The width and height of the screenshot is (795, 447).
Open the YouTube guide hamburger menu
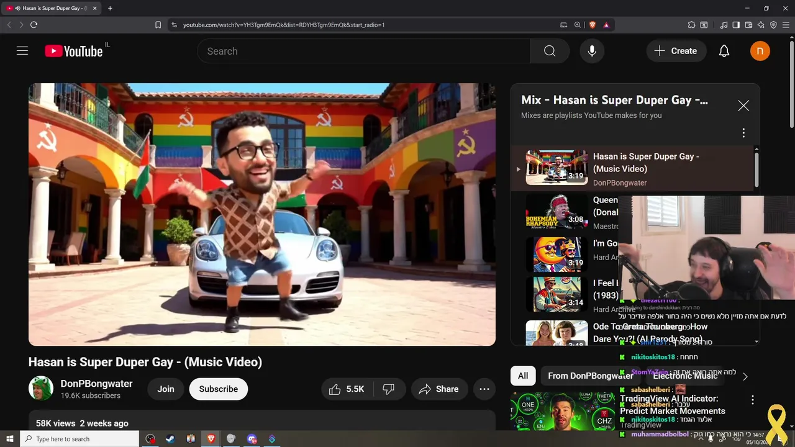coord(22,51)
